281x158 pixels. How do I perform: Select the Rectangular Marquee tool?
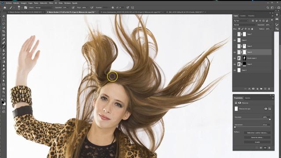tap(4, 20)
